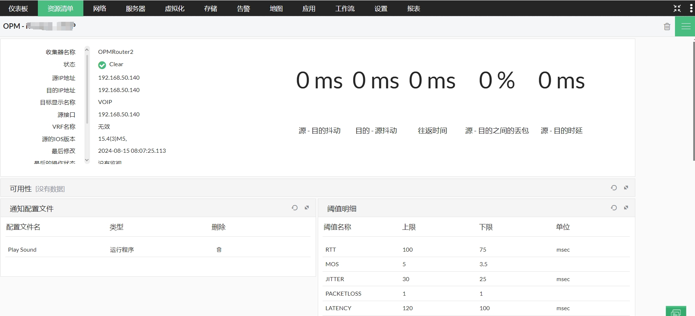The height and width of the screenshot is (316, 695).
Task: Click the collapse fullscreen arrows icon
Action: point(677,8)
